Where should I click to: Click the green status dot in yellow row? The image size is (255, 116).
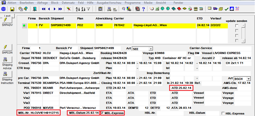(x=24, y=26)
